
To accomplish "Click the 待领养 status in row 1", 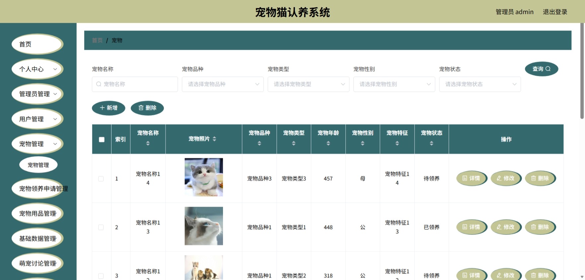I will 431,178.
